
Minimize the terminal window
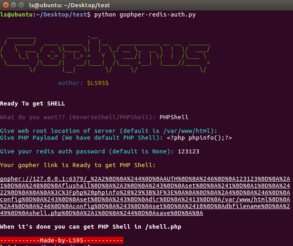coord(13,5)
